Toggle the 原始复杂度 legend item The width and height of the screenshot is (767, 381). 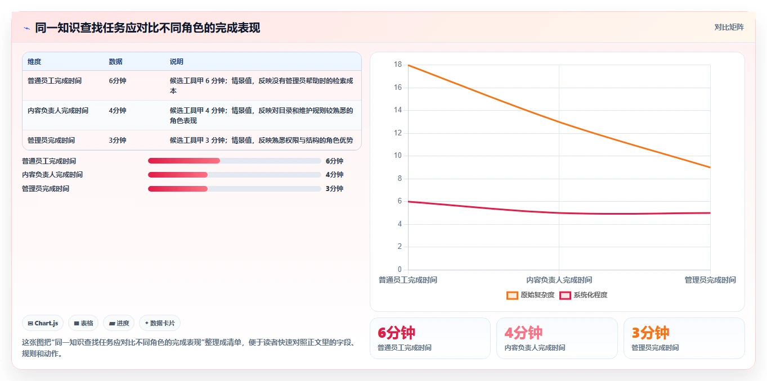tap(530, 295)
